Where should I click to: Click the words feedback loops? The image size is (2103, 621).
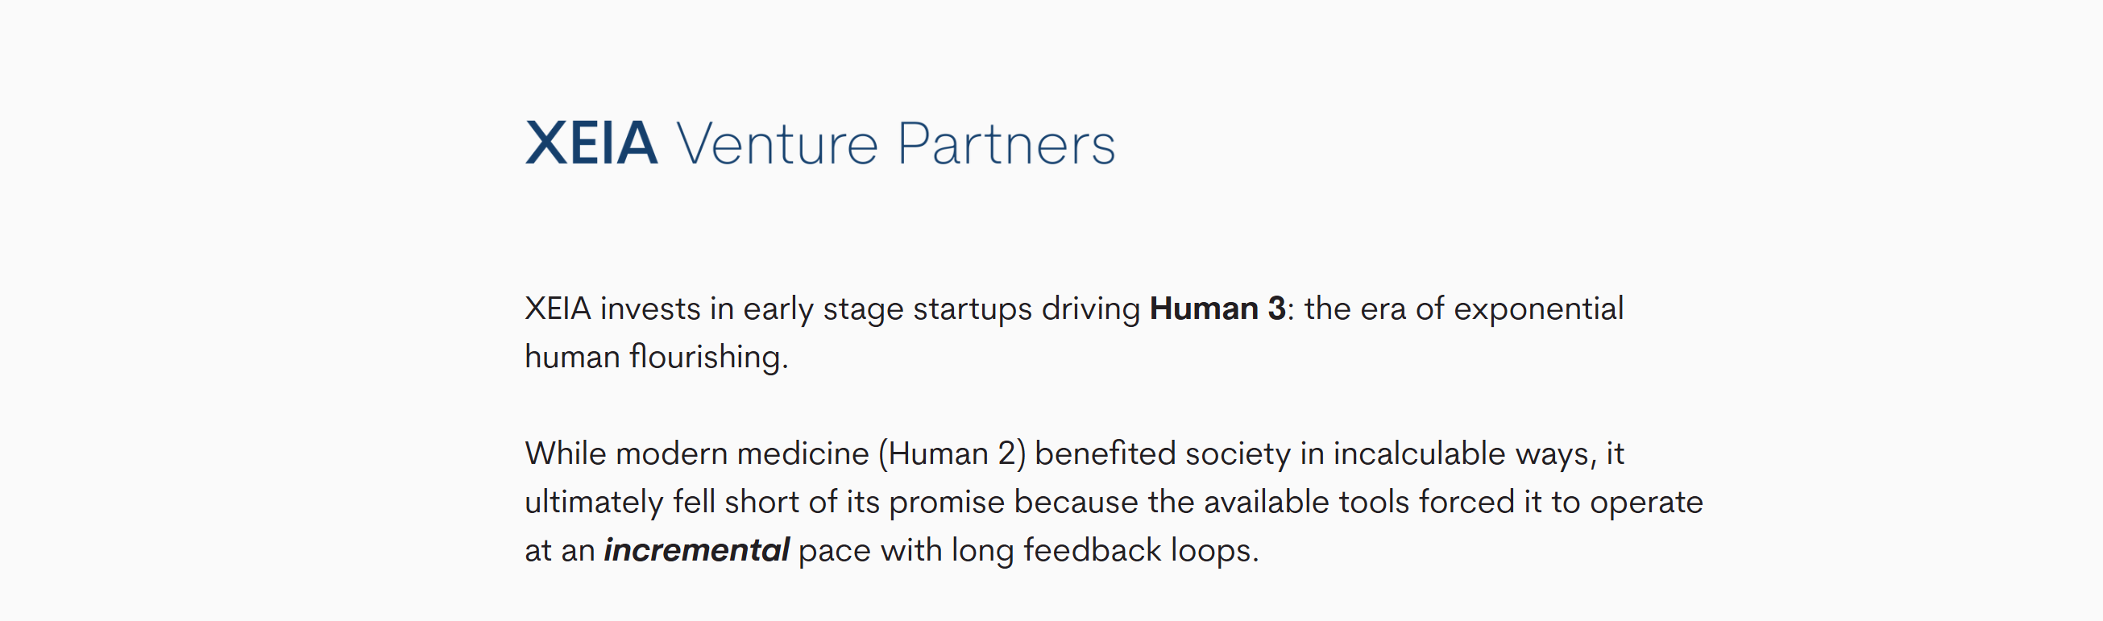(1140, 551)
